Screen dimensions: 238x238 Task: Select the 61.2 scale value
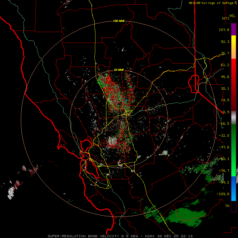[x=225, y=65]
